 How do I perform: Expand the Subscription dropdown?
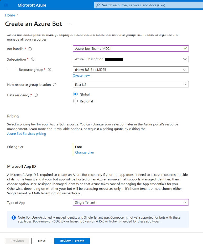point(131,59)
